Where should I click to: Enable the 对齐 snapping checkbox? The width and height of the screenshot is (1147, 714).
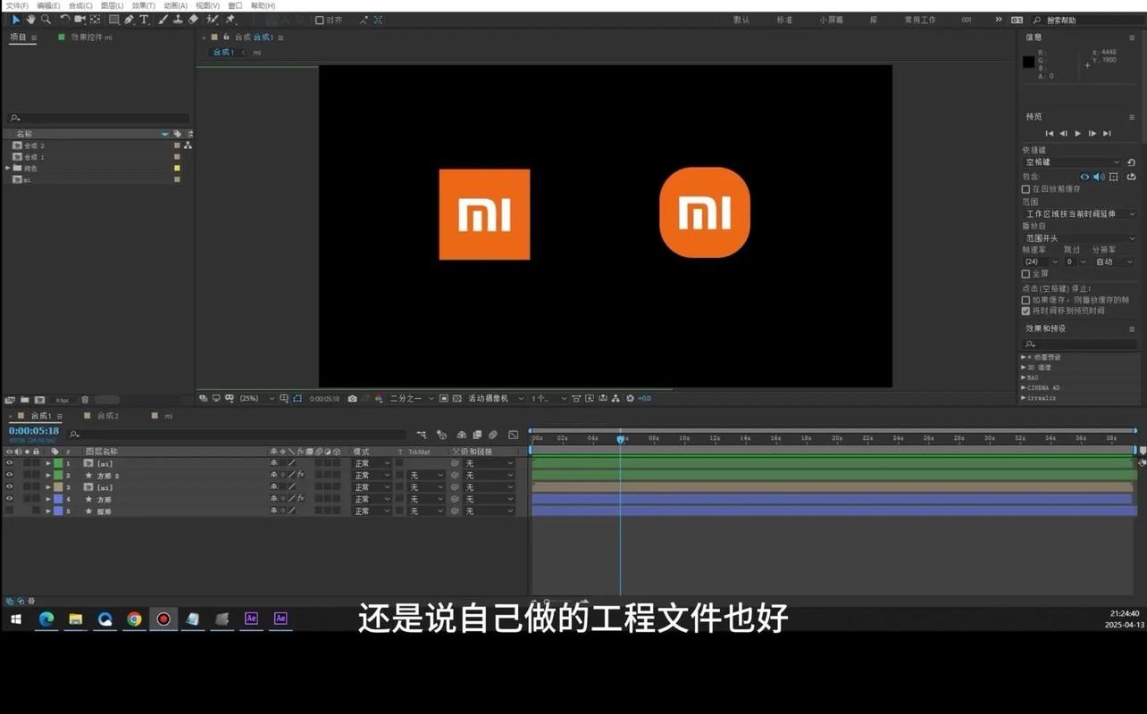click(320, 20)
